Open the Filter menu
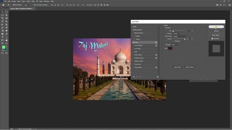The height and width of the screenshot is (130, 232). pos(33,1)
